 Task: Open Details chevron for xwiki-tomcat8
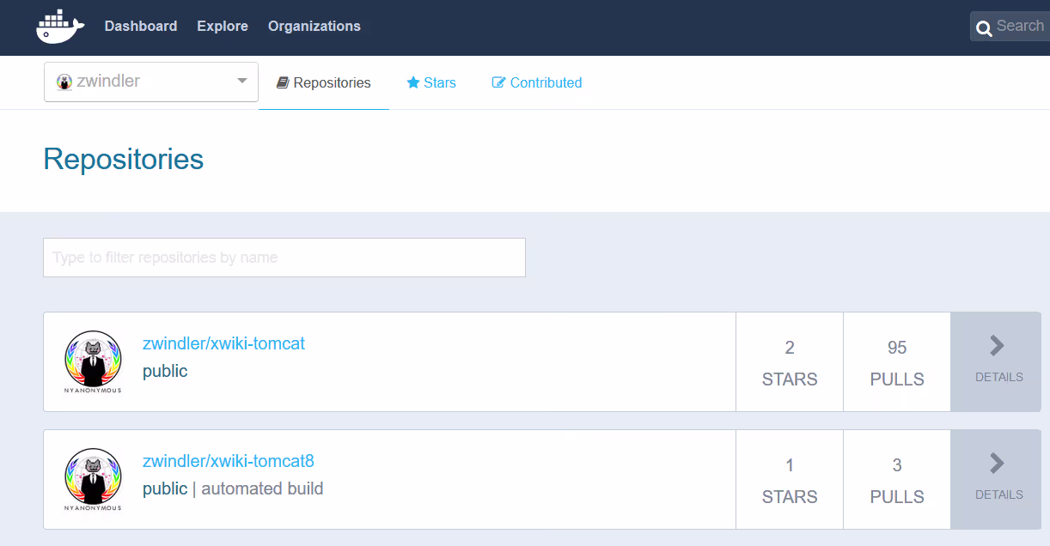click(997, 464)
